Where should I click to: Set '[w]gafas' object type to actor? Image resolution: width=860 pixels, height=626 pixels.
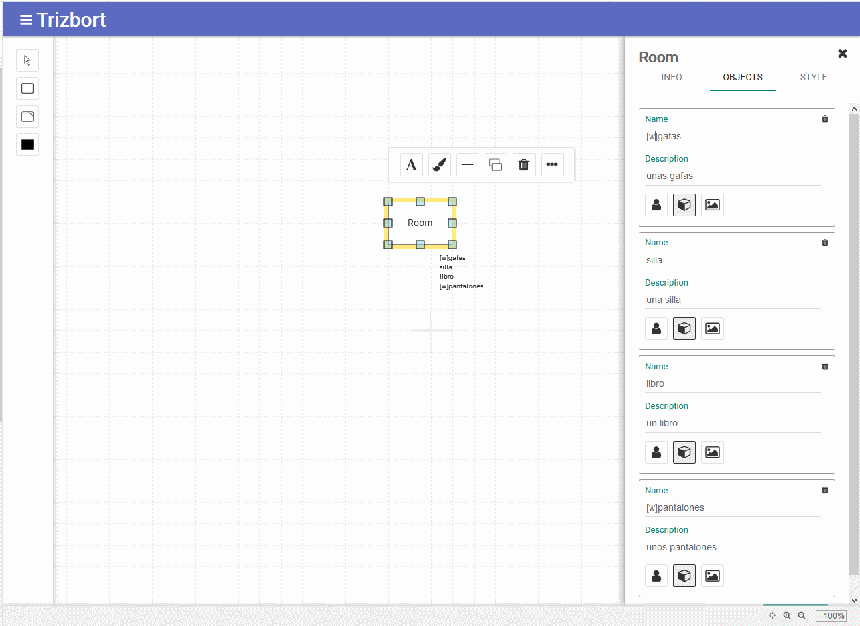656,205
